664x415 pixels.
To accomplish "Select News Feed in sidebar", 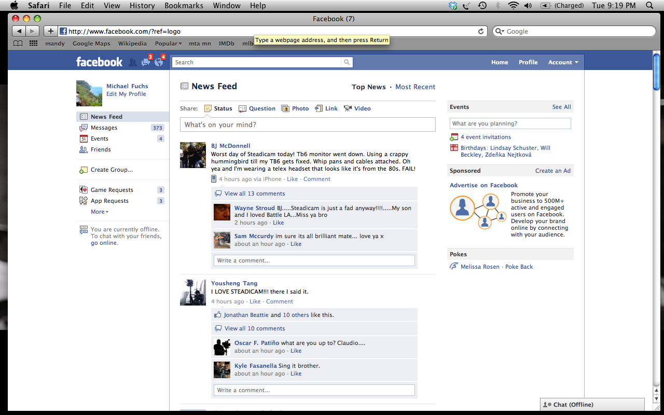I will pyautogui.click(x=122, y=117).
